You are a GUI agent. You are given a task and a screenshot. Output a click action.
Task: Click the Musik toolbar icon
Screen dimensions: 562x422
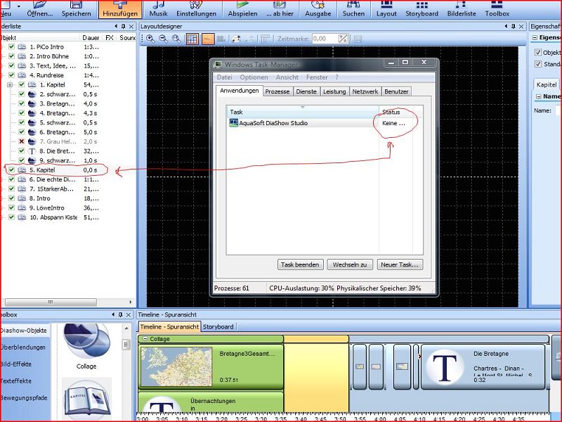pyautogui.click(x=158, y=9)
